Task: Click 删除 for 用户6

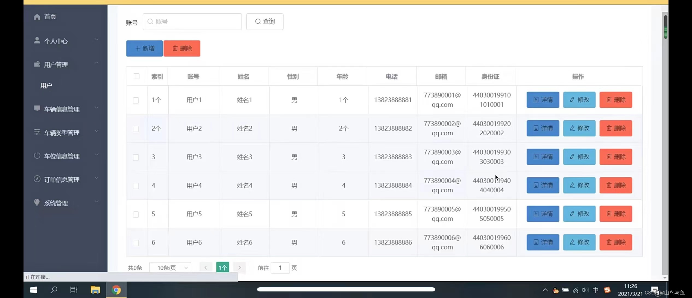Action: coord(616,242)
